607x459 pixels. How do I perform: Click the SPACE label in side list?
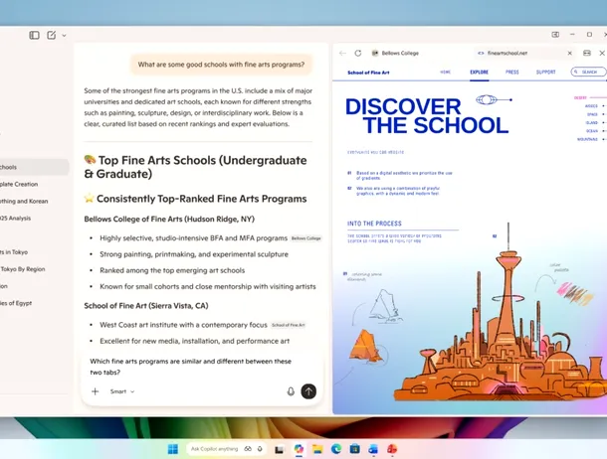click(592, 115)
